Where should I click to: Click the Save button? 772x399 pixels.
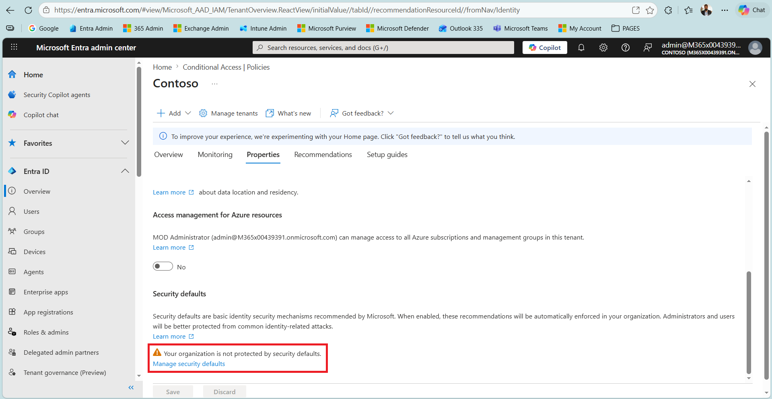[x=173, y=392]
